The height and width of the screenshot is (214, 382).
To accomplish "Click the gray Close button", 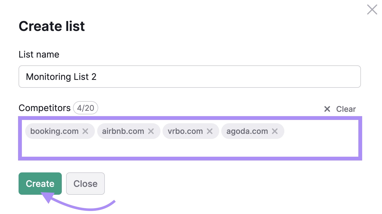I will click(x=85, y=184).
